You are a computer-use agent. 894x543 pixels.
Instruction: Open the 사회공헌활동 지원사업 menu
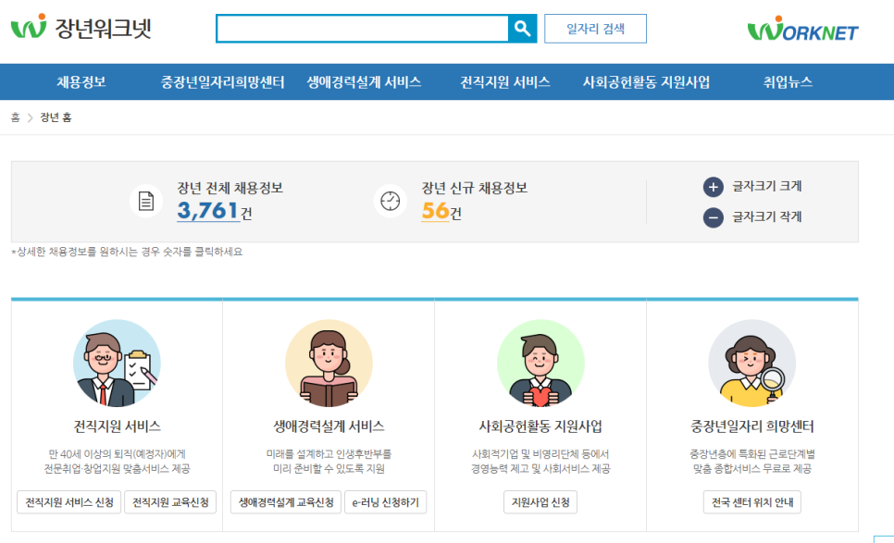tap(646, 82)
